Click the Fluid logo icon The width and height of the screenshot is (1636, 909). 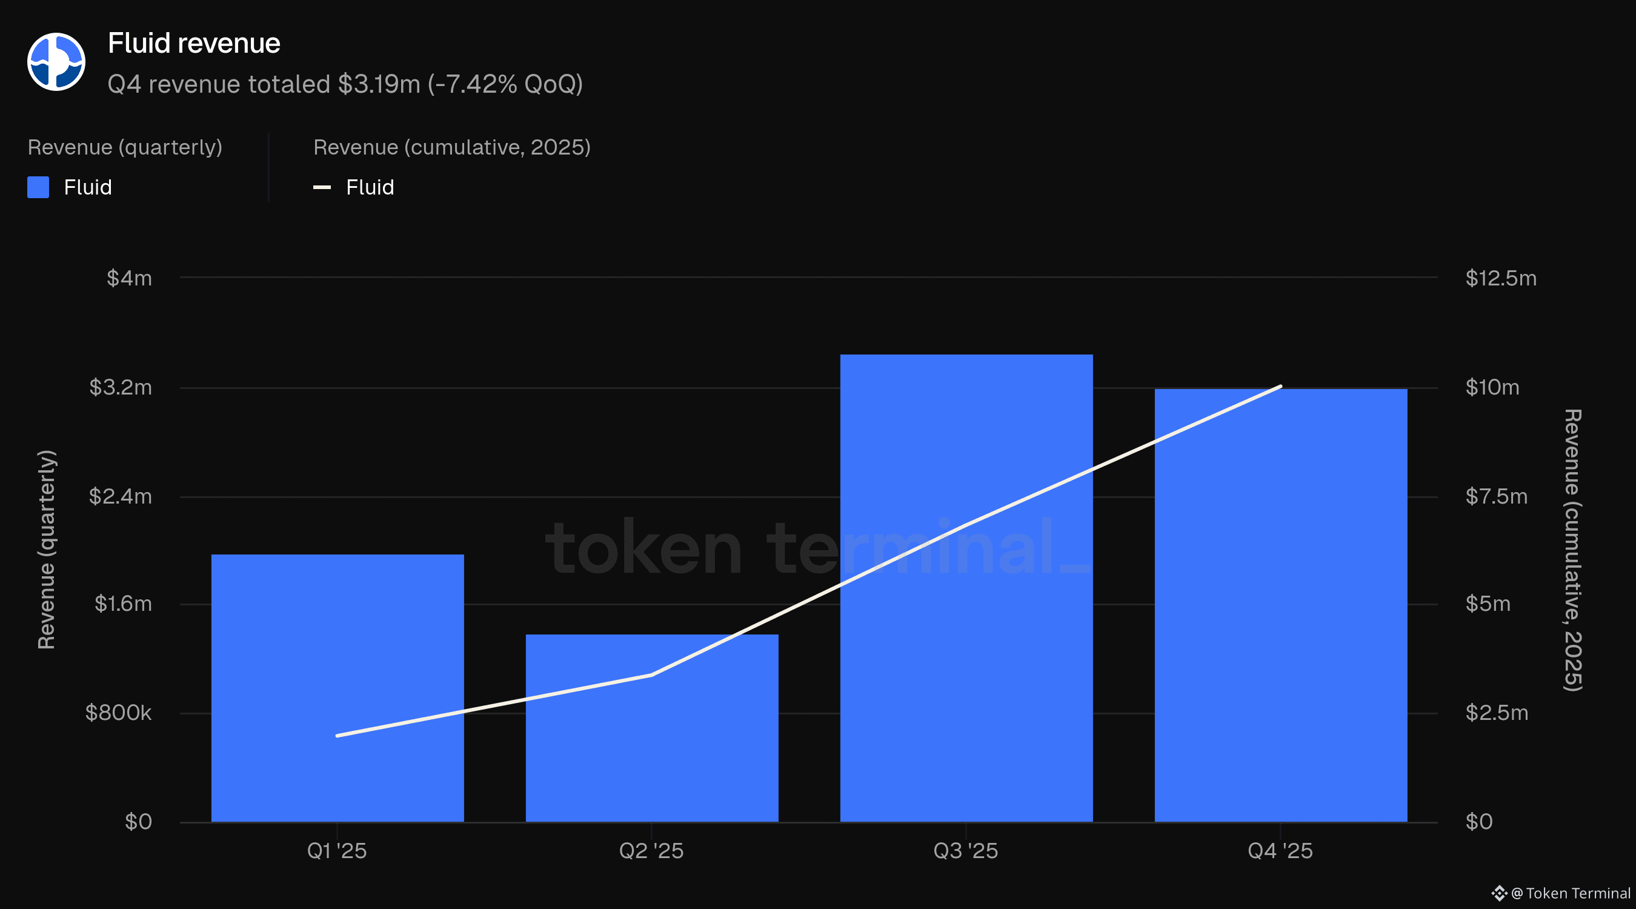56,62
